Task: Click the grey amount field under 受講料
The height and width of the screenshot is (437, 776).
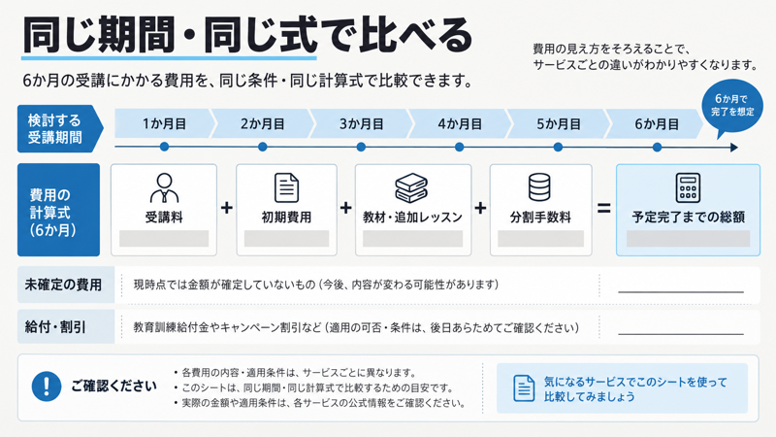Action: point(164,238)
